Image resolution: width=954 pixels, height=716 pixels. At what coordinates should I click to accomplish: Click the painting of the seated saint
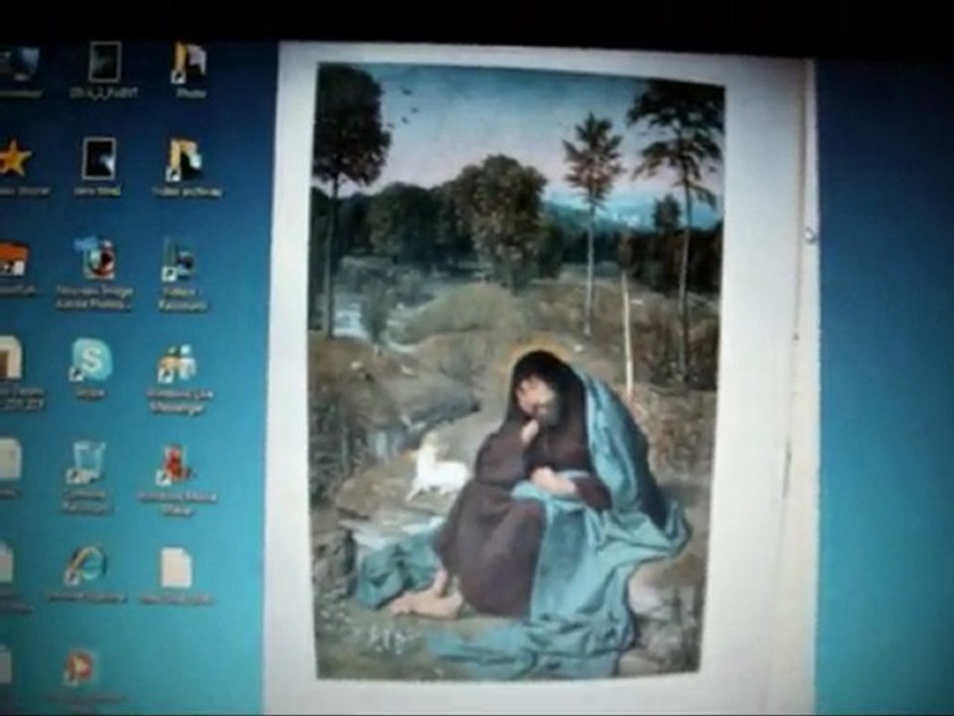click(516, 371)
